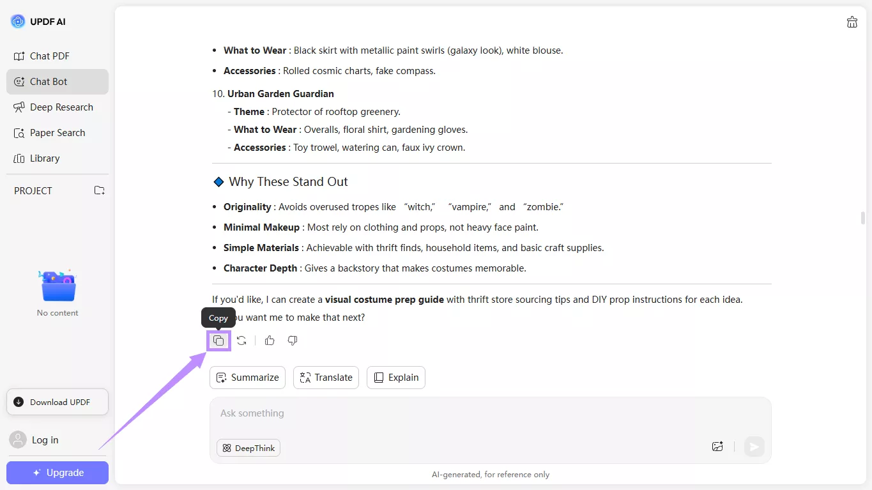872x490 pixels.
Task: Click the thumbs up icon
Action: point(270,341)
